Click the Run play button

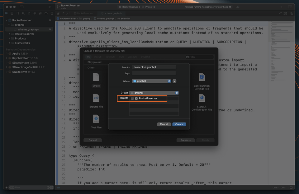tap(50, 7)
